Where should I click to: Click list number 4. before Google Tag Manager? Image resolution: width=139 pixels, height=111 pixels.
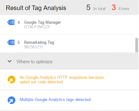[x=19, y=22]
